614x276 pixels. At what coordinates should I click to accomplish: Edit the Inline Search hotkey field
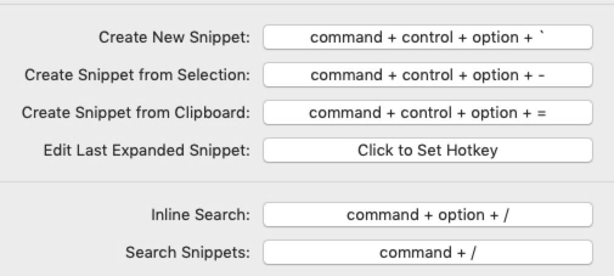427,215
